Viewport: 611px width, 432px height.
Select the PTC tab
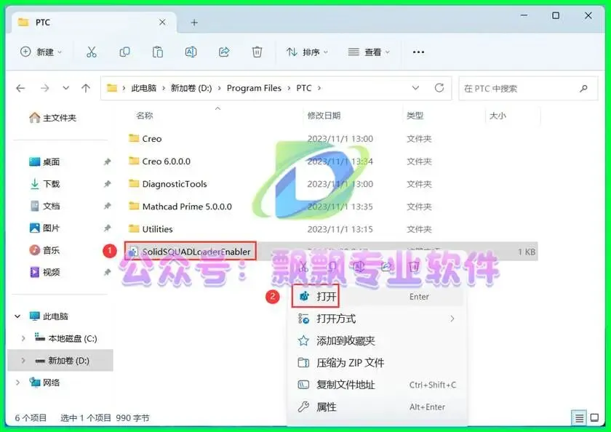point(94,23)
